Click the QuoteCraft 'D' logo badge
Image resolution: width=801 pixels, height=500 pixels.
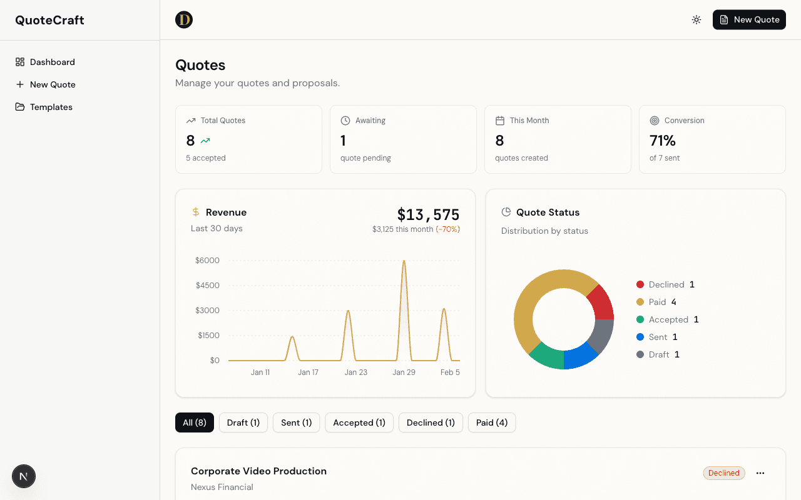(184, 19)
